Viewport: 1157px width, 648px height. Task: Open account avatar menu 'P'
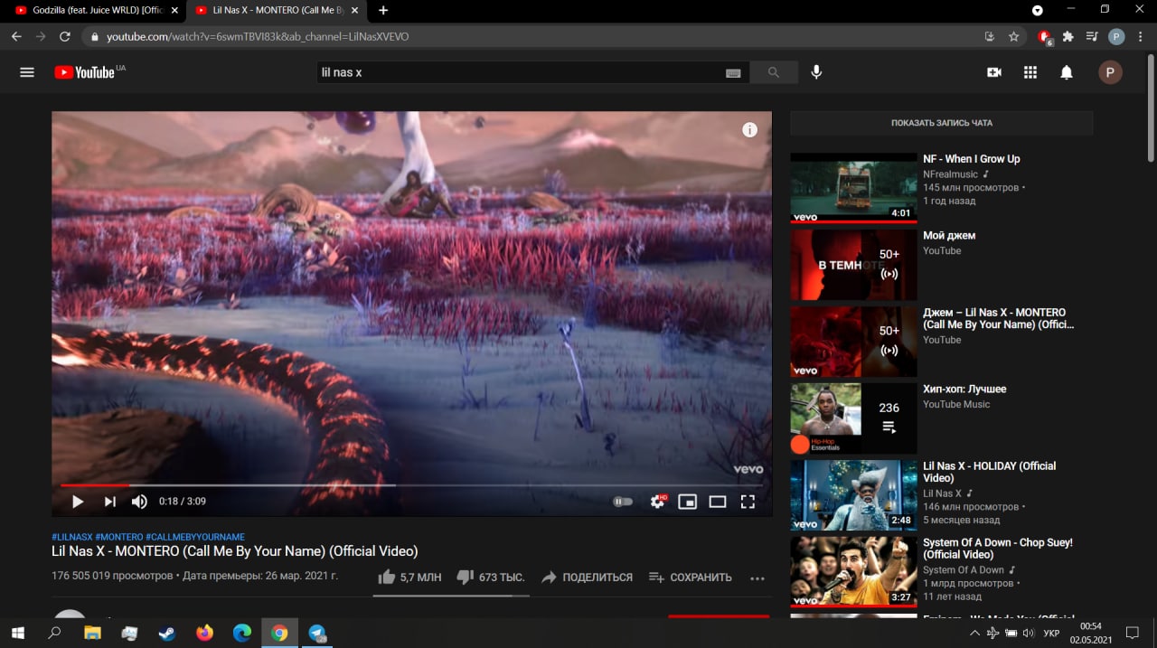[1110, 72]
